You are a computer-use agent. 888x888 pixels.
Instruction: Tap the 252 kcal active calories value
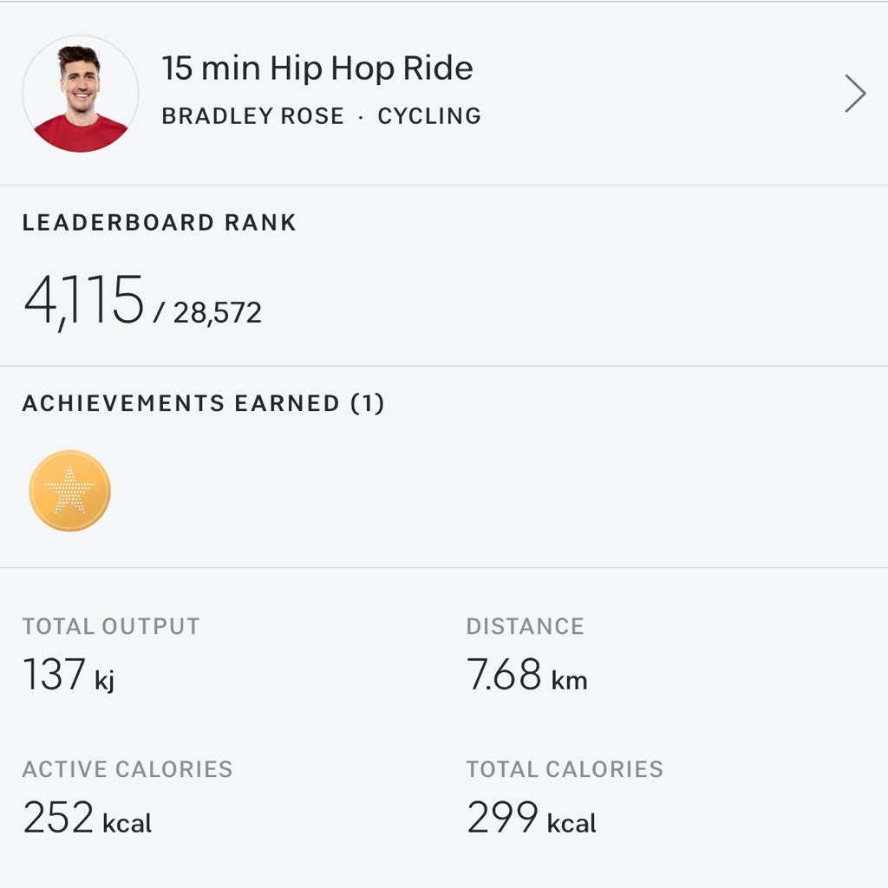click(88, 817)
